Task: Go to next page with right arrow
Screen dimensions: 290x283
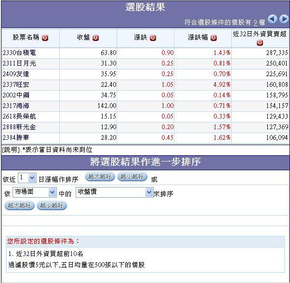Action: [284, 19]
